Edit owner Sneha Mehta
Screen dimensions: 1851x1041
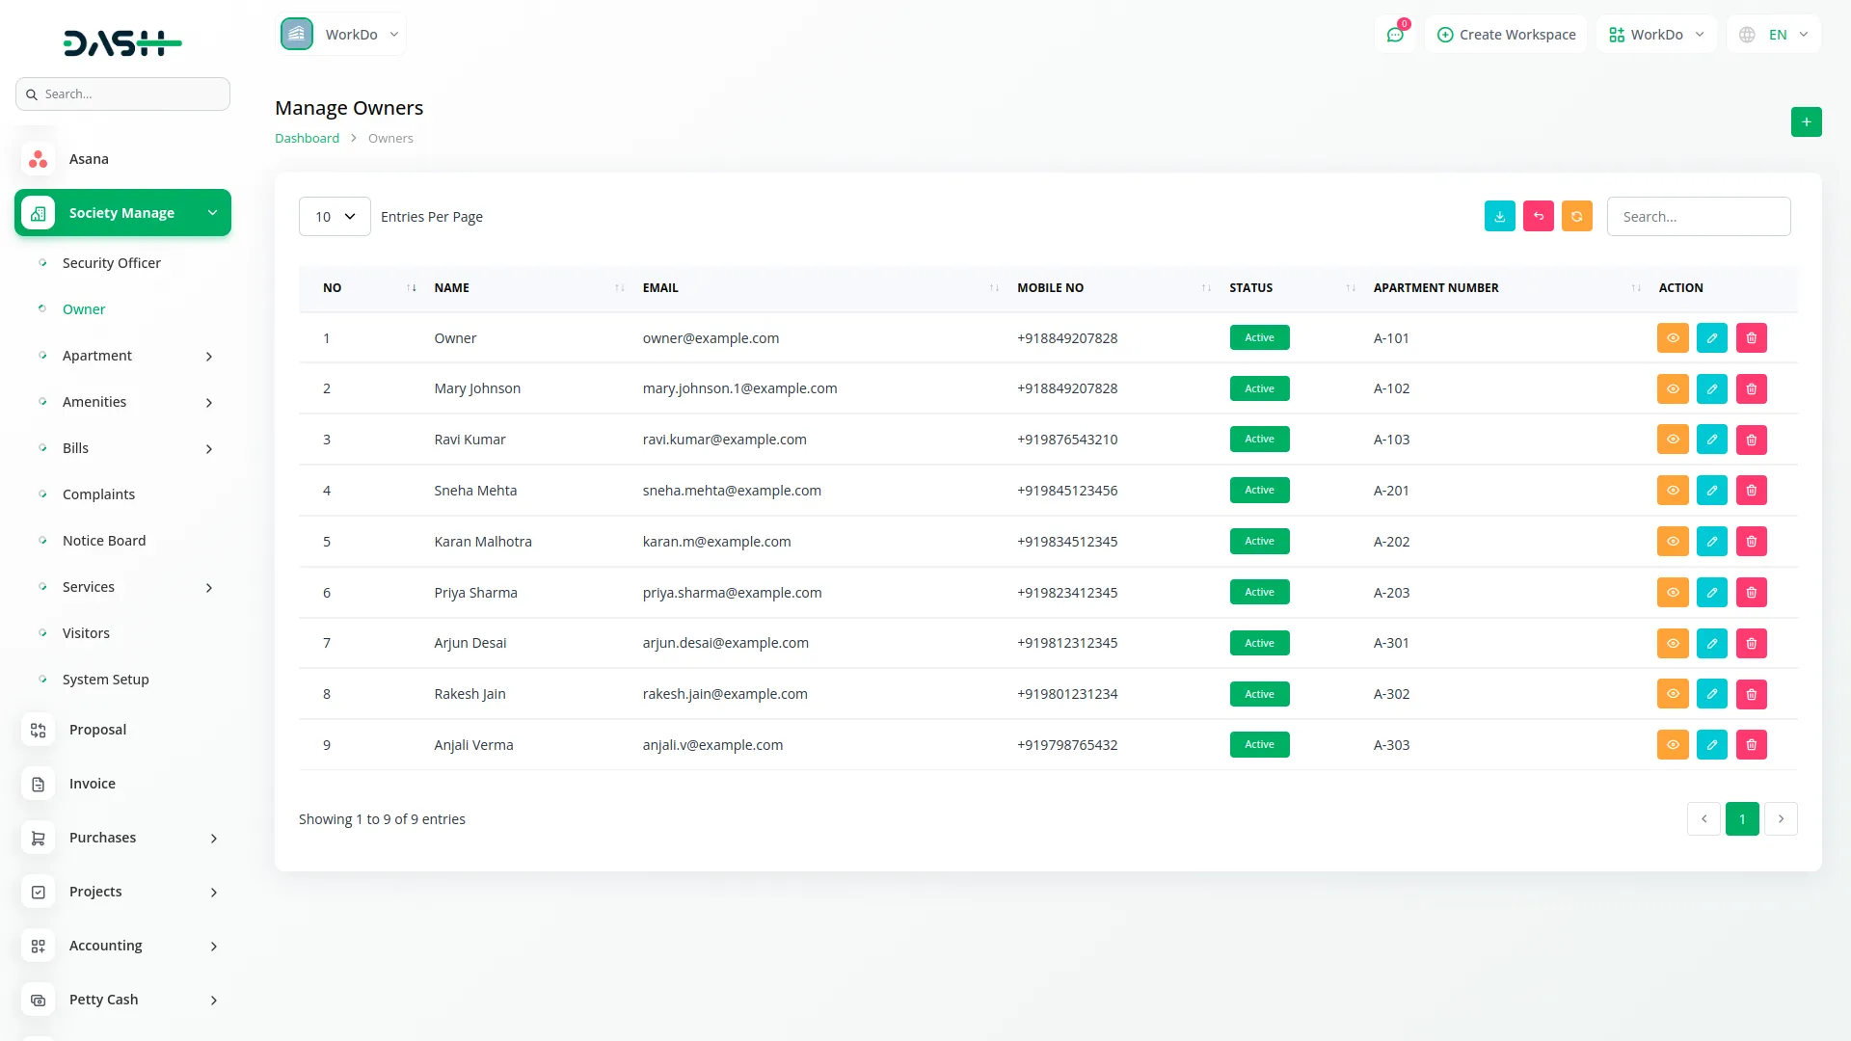(1711, 491)
